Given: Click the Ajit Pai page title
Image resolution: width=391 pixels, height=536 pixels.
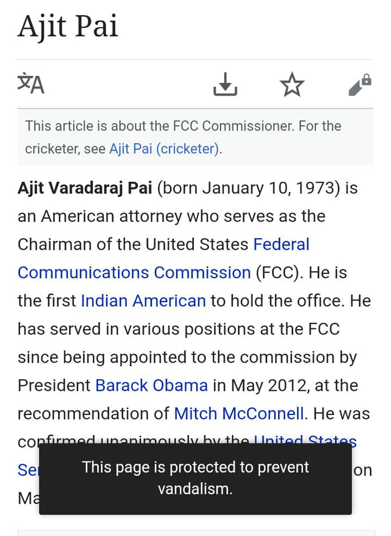Looking at the screenshot, I should click(x=68, y=26).
